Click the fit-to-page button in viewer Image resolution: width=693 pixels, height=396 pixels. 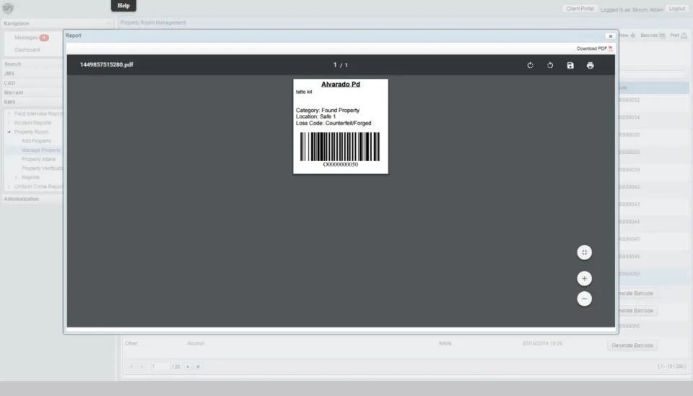pos(584,252)
